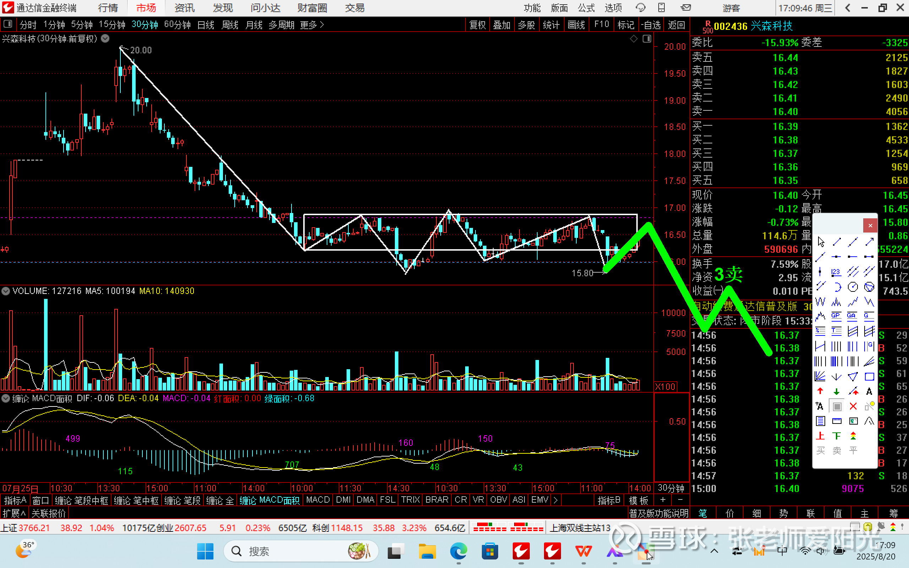Select the ruler measurement tool

pos(837,421)
